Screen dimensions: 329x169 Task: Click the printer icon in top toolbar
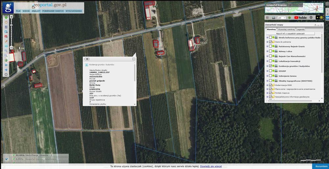click(x=273, y=18)
